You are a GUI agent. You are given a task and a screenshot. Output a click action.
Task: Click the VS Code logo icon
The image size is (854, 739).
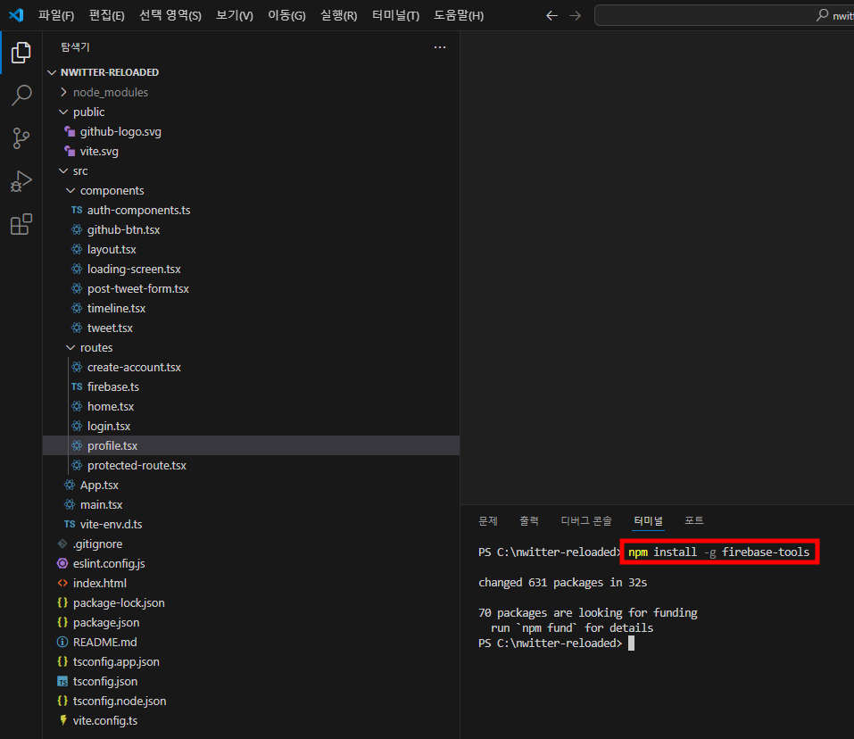16,15
